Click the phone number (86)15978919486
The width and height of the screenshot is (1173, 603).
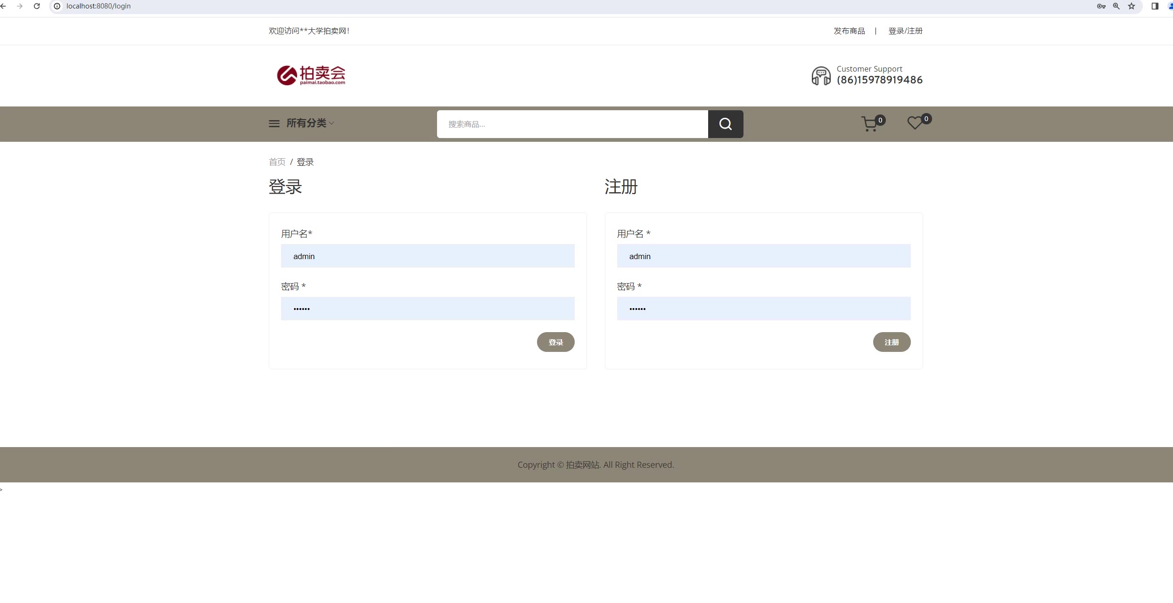tap(879, 80)
